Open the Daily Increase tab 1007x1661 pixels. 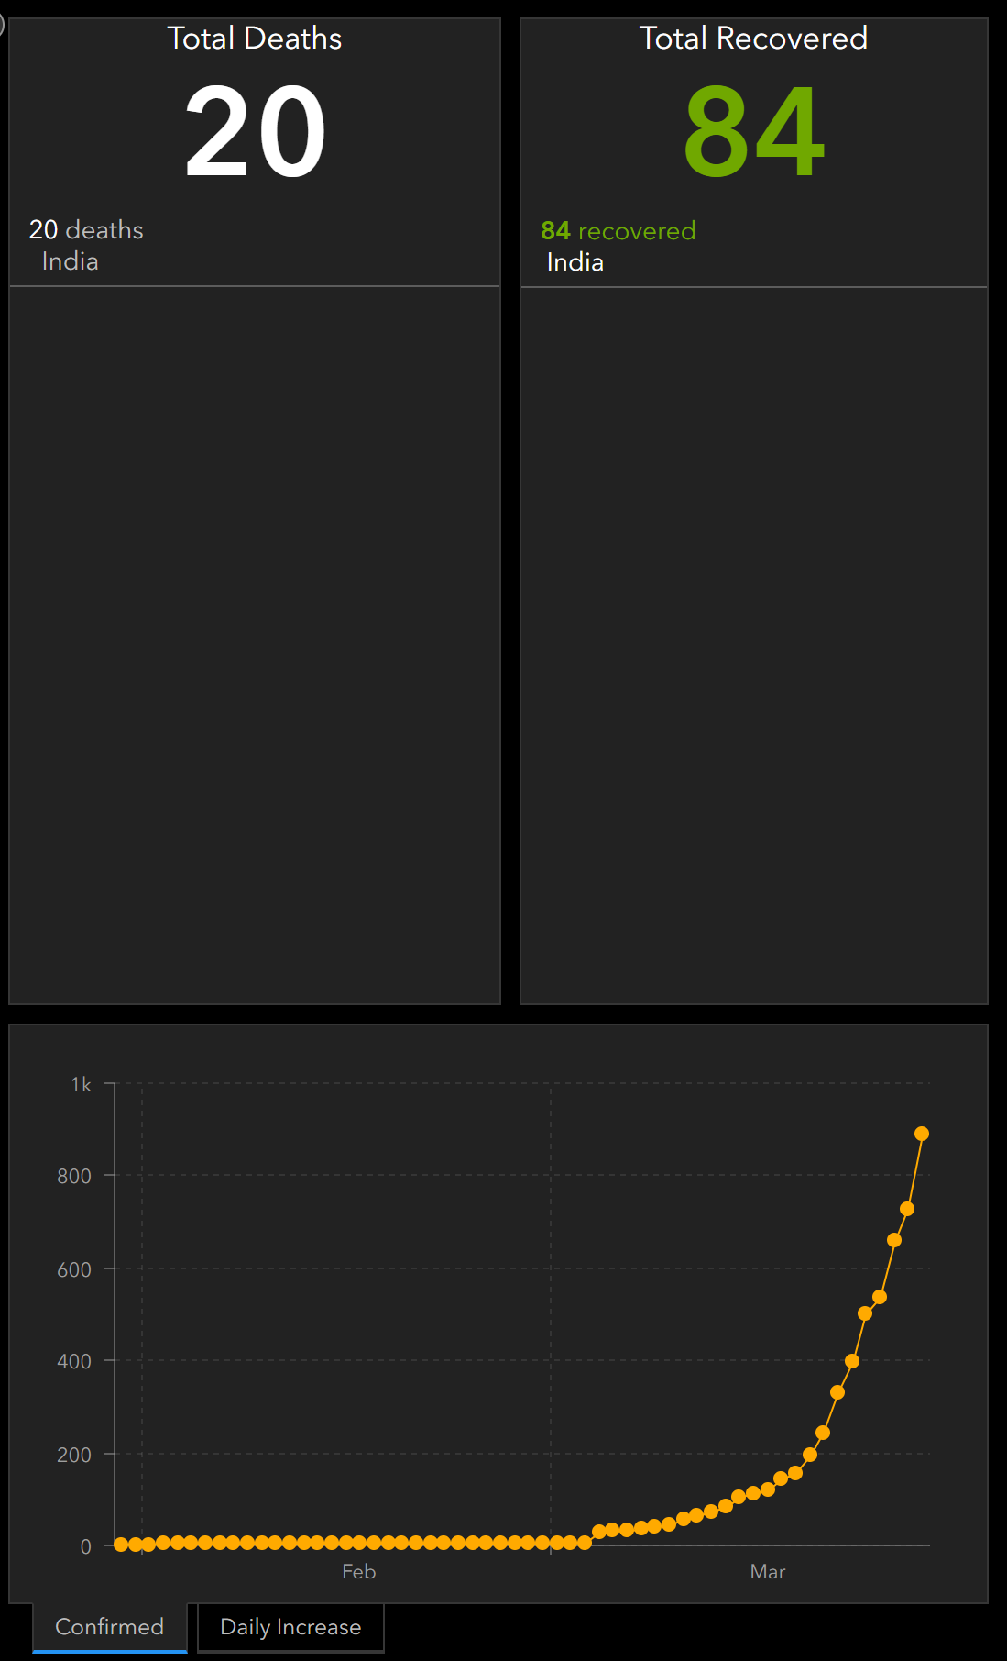click(x=290, y=1626)
